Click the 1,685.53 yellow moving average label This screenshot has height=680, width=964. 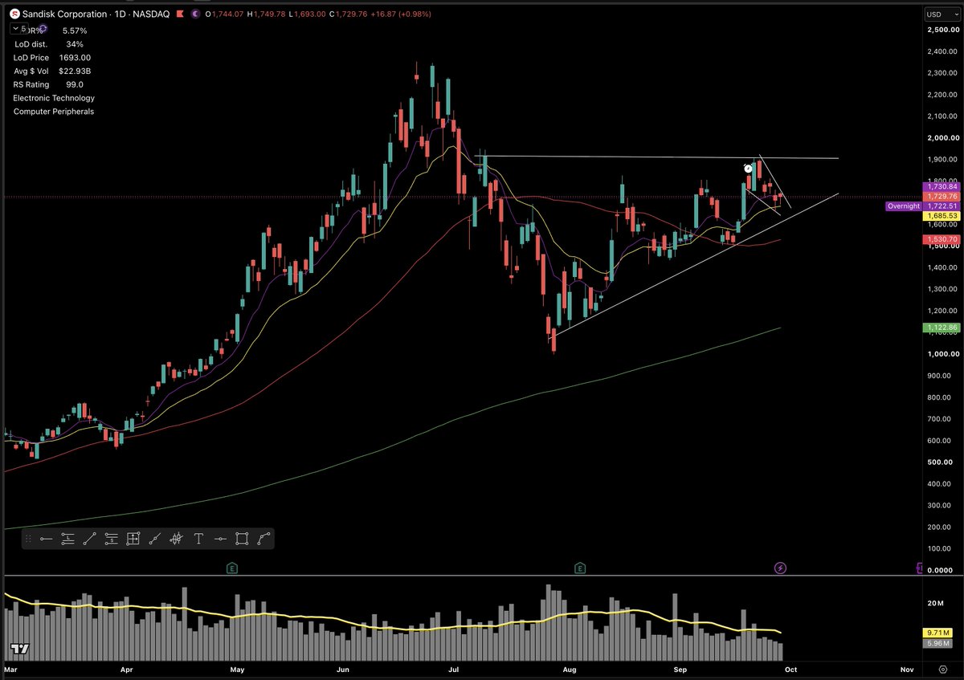click(x=942, y=216)
